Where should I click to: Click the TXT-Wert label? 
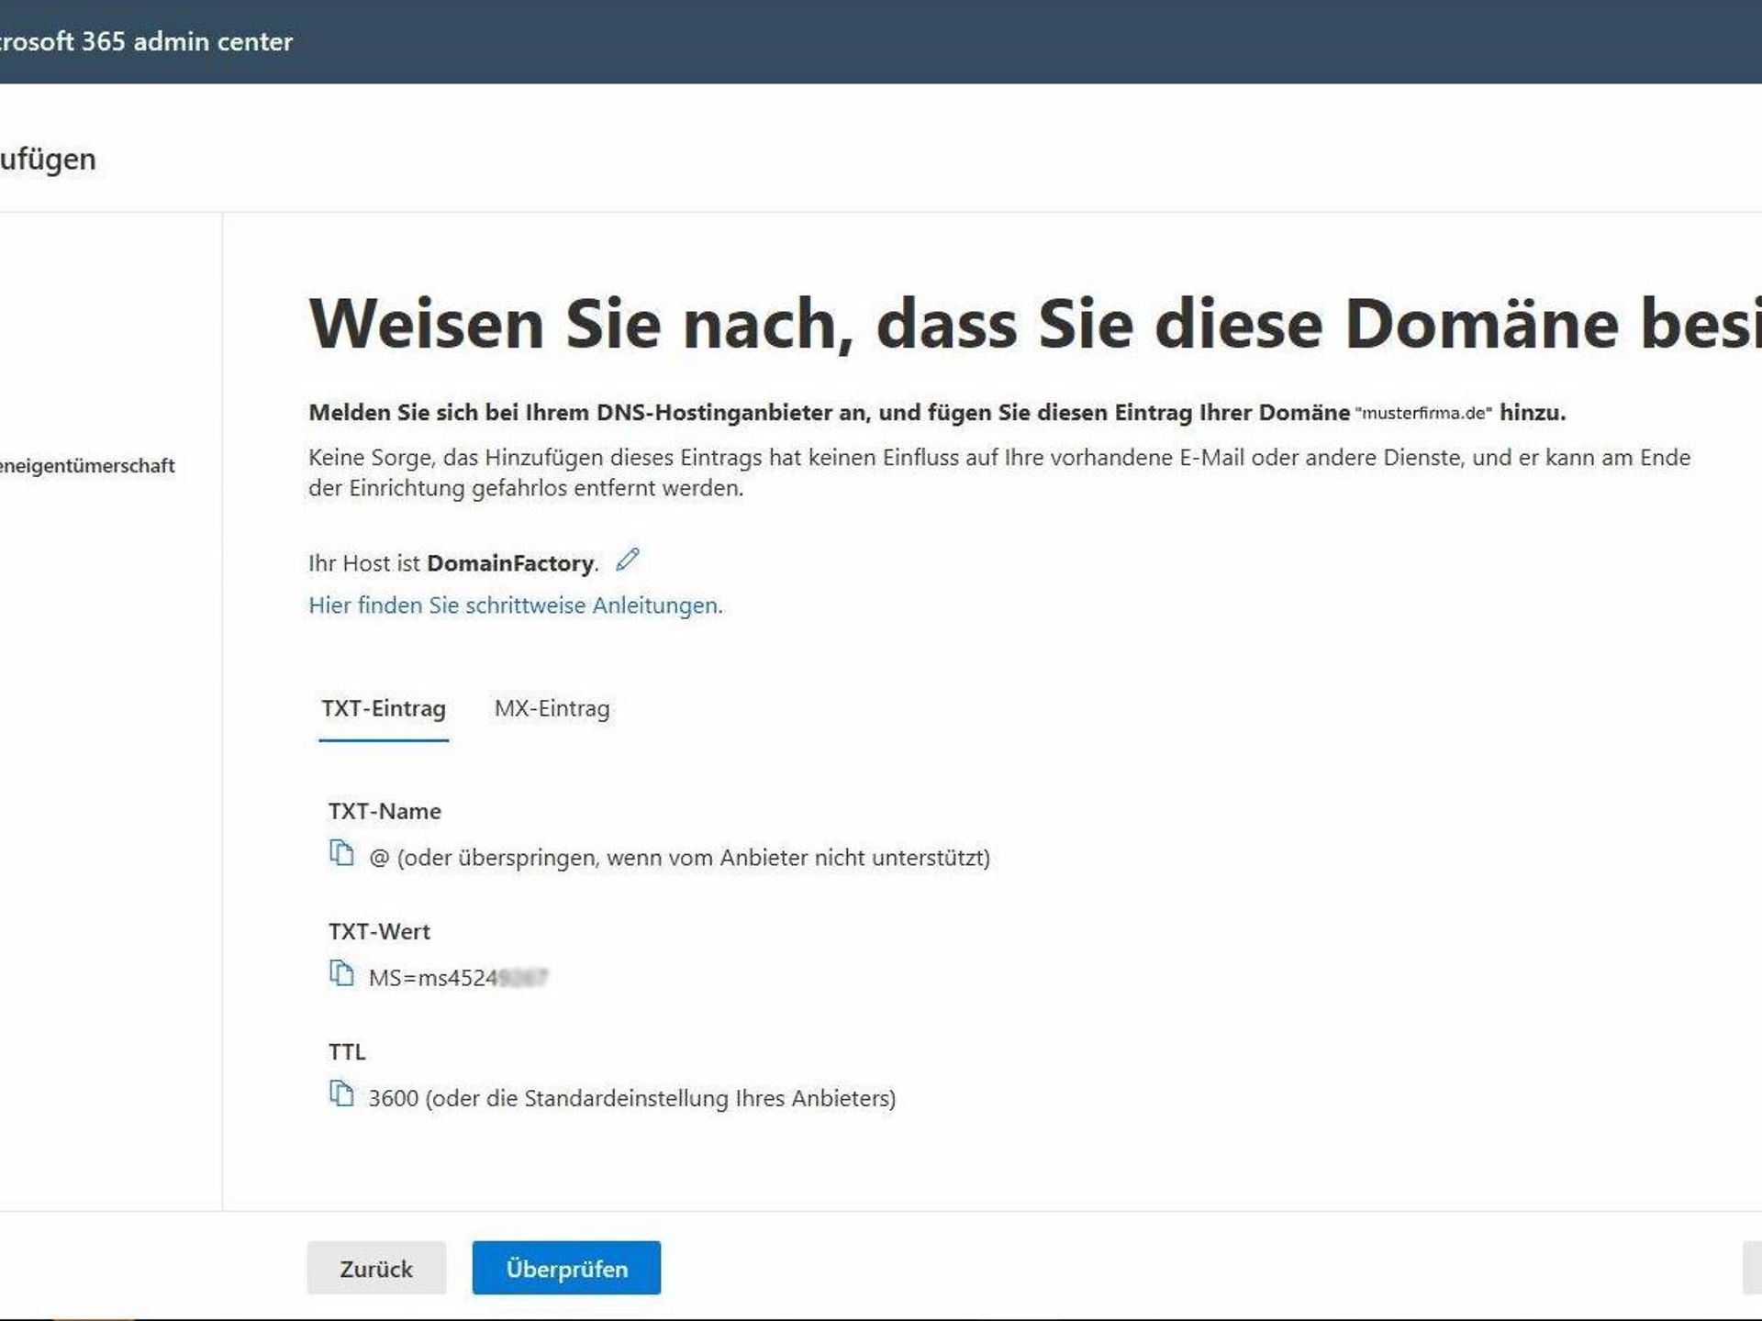click(378, 931)
